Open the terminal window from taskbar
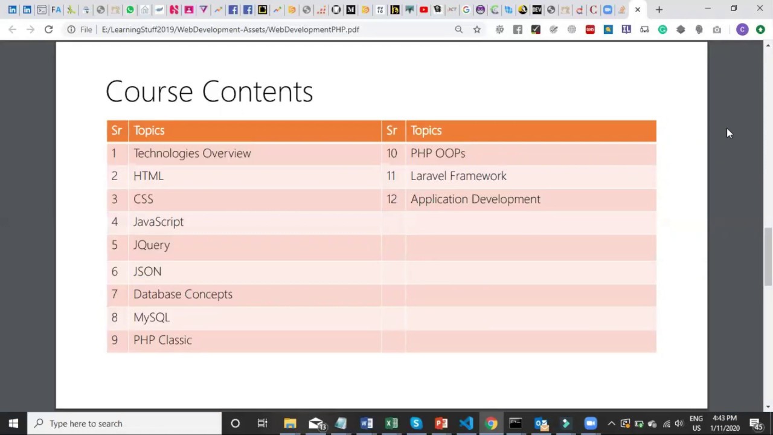773x435 pixels. pos(515,424)
